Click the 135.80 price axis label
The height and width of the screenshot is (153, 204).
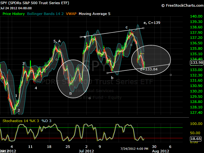[x=196, y=48]
